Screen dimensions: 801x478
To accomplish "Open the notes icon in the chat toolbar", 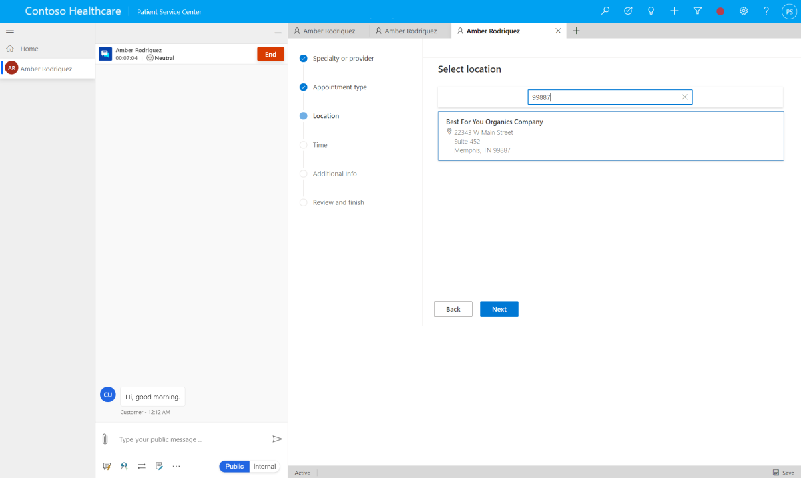I will click(x=159, y=466).
